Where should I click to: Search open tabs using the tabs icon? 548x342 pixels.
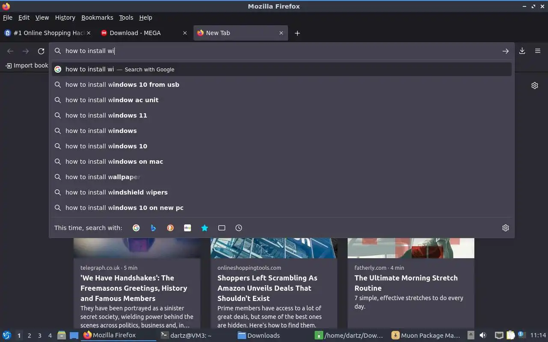click(222, 228)
